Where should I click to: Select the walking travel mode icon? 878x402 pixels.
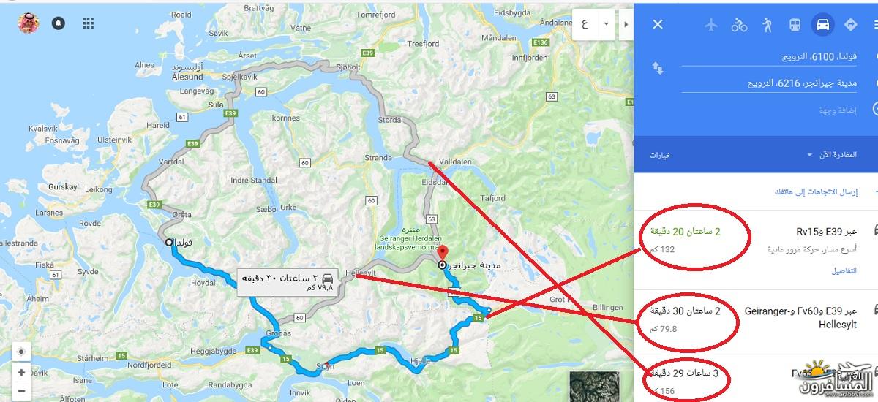tap(767, 25)
